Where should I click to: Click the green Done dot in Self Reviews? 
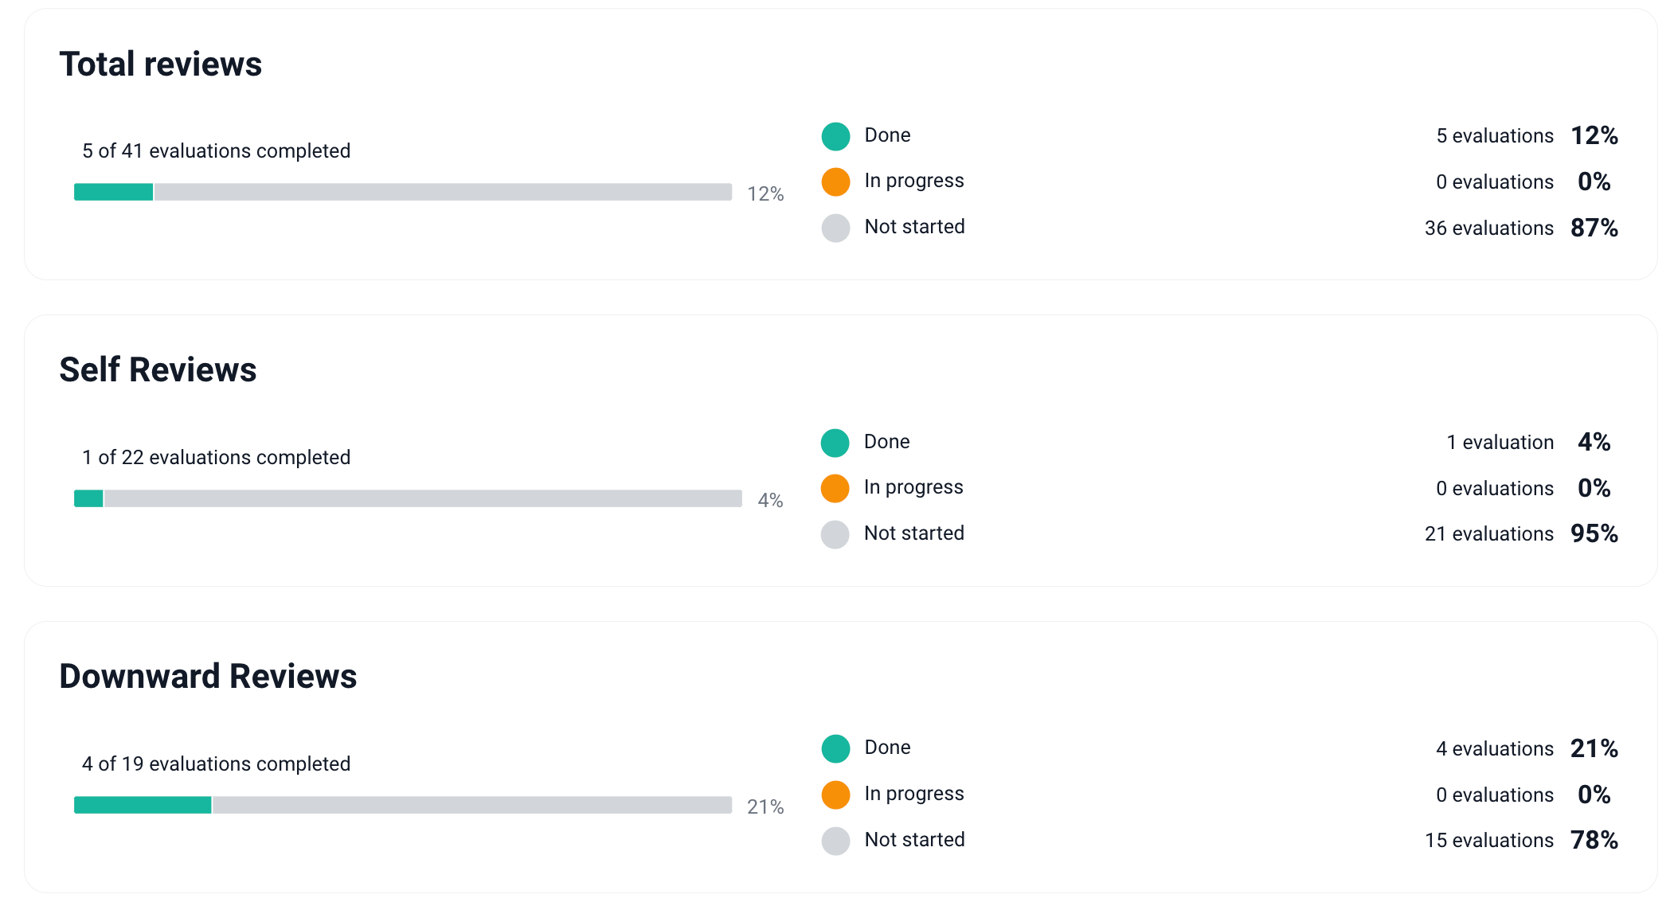pos(835,443)
